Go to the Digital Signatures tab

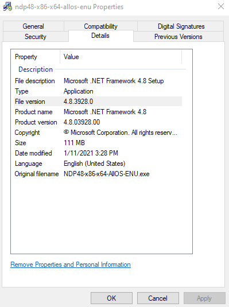181,26
